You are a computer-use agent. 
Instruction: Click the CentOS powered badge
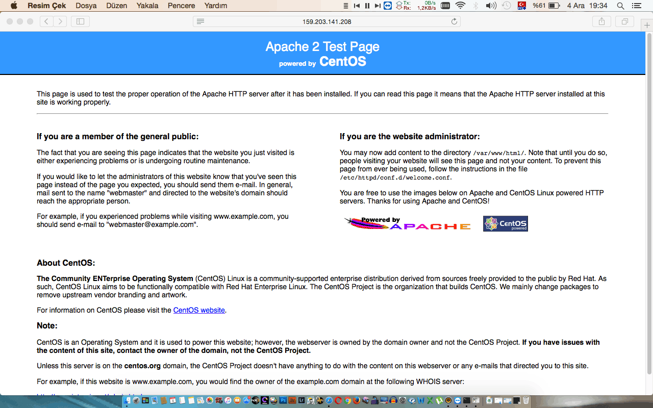(506, 223)
